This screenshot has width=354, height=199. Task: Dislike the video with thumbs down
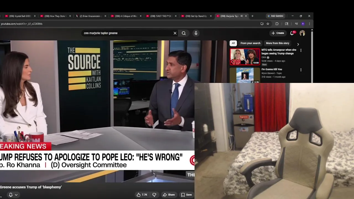154,195
